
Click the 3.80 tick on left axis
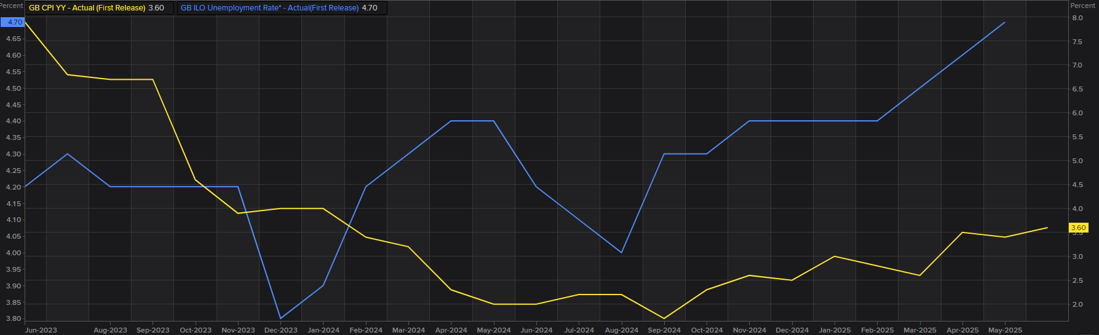(x=14, y=318)
